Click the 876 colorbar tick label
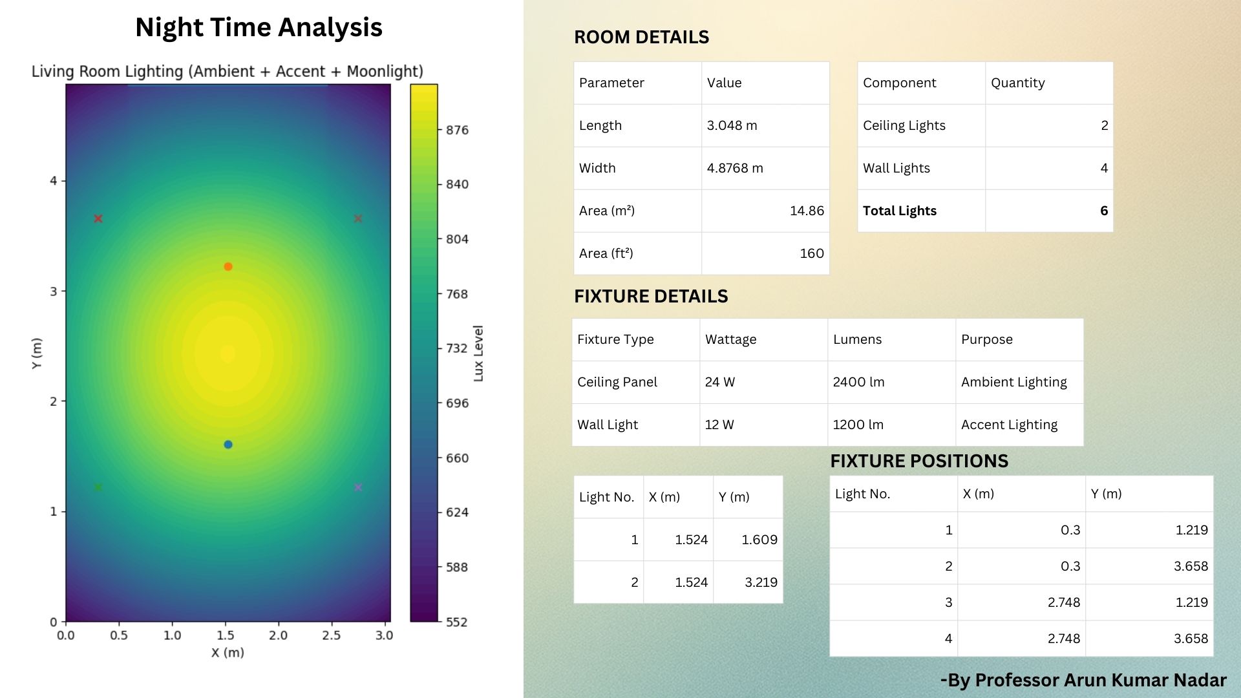1241x698 pixels. coord(457,130)
